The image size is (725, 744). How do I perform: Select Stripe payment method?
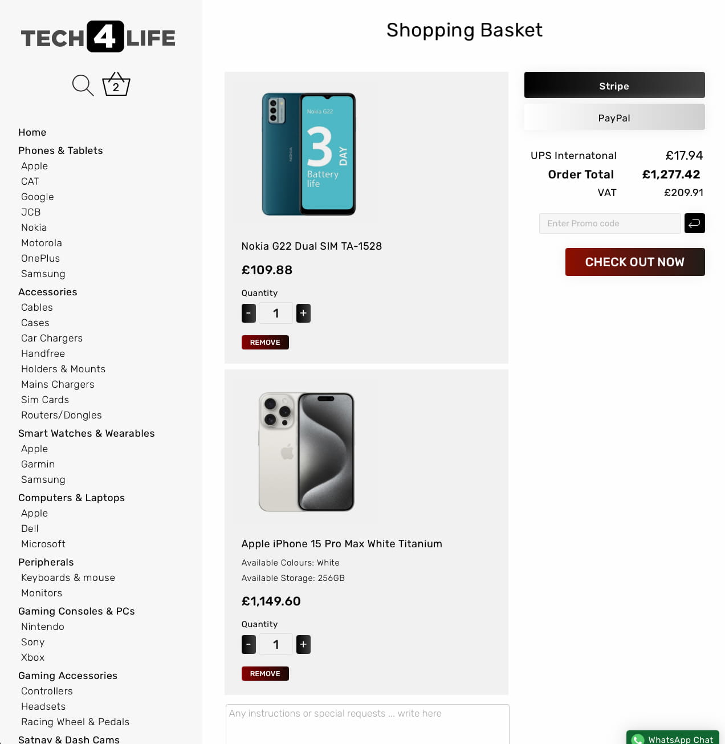click(x=614, y=86)
